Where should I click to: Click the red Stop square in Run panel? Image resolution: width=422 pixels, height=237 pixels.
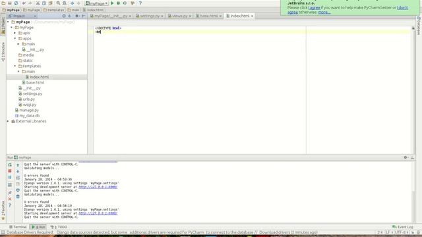(10, 171)
